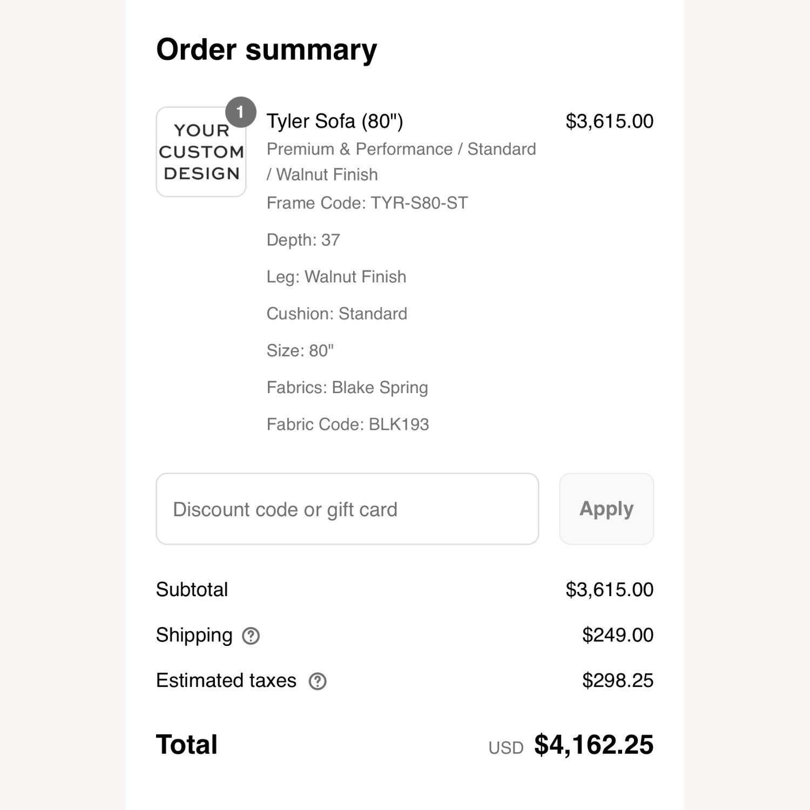Screen dimensions: 810x810
Task: Click the Tyler Sofa (80") product title
Action: pyautogui.click(x=335, y=121)
